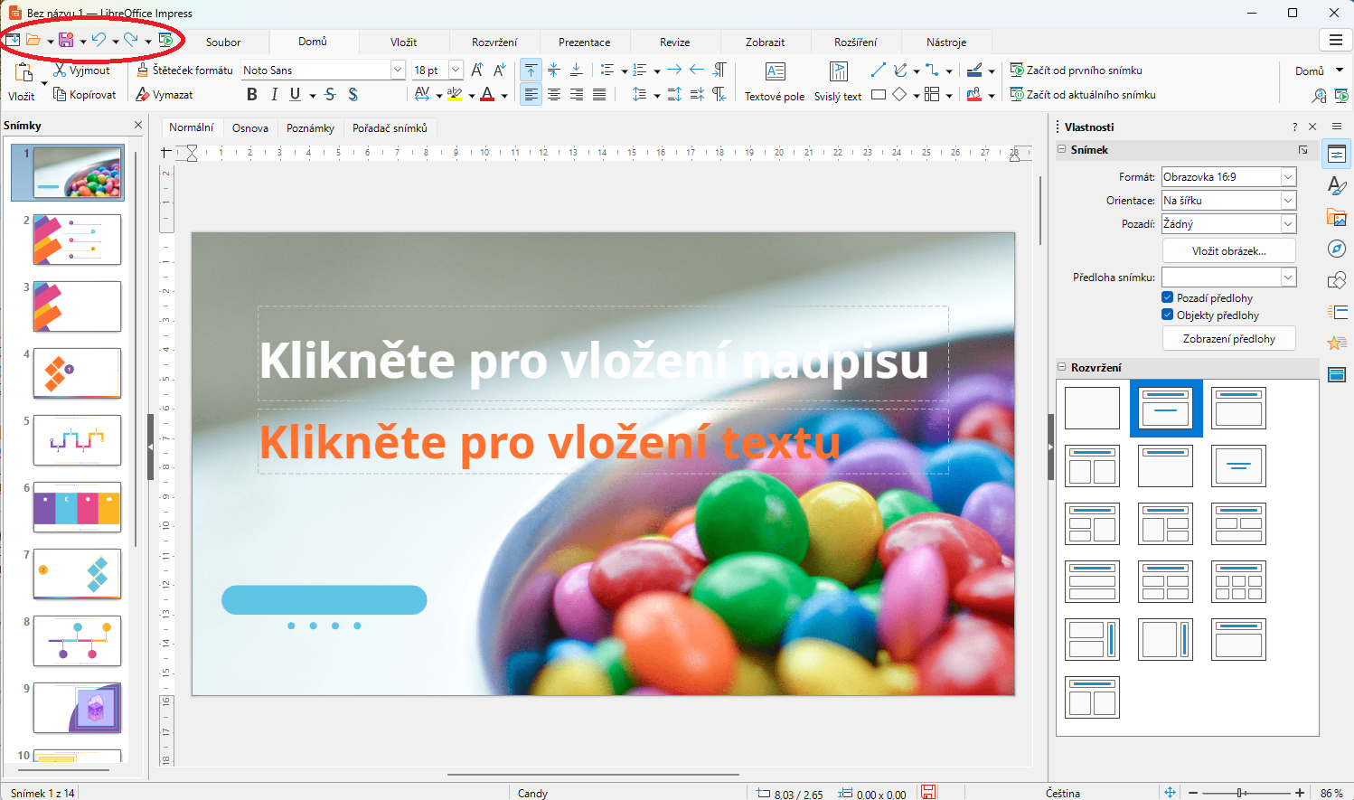
Task: Click the Vymazat clear formatting icon
Action: pyautogui.click(x=143, y=94)
